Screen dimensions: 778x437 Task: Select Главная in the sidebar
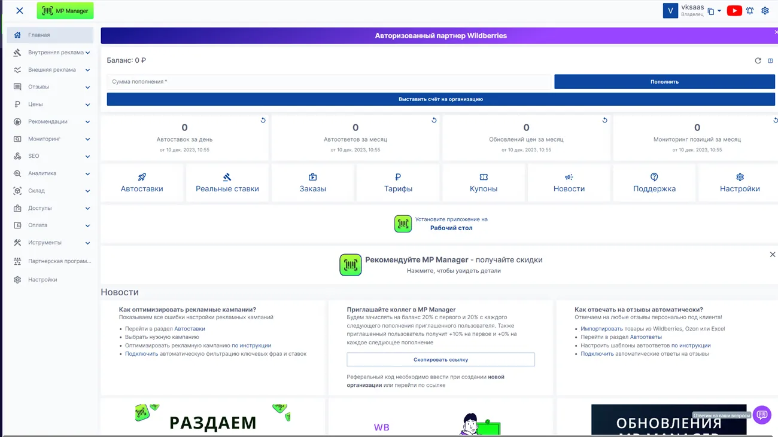click(50, 35)
